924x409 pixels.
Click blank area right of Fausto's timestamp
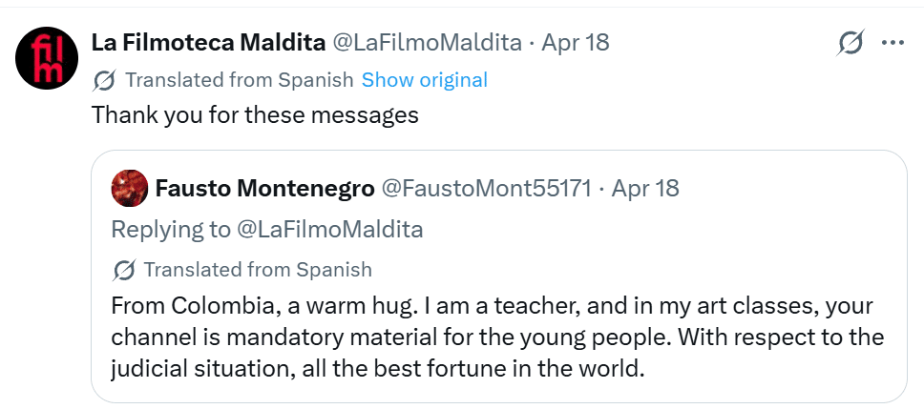point(792,188)
